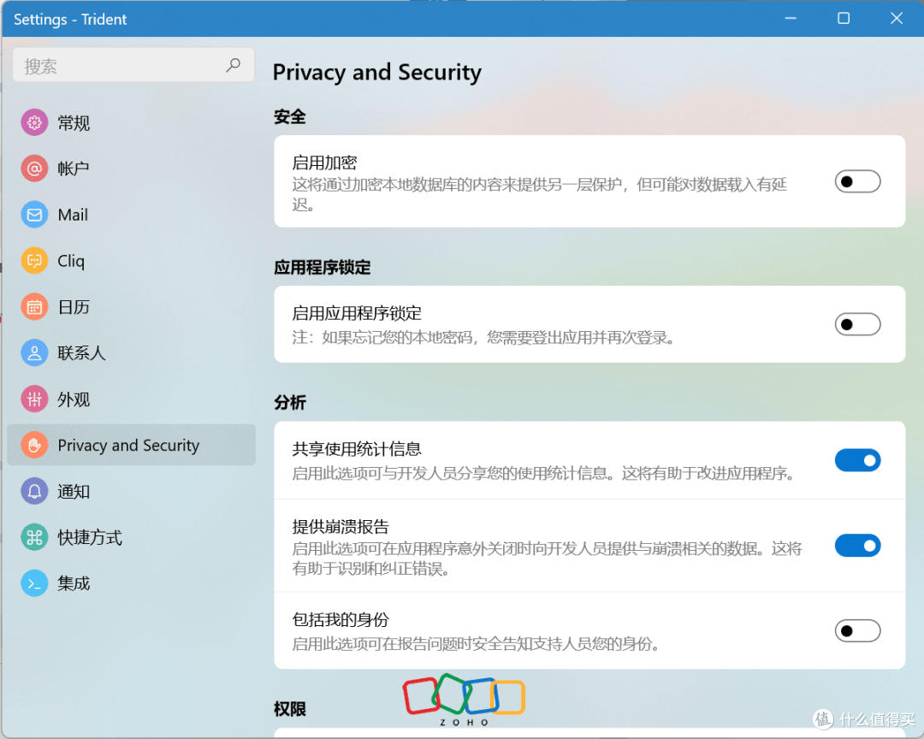924x739 pixels.
Task: Minimize the Settings - Trident window
Action: (x=791, y=18)
